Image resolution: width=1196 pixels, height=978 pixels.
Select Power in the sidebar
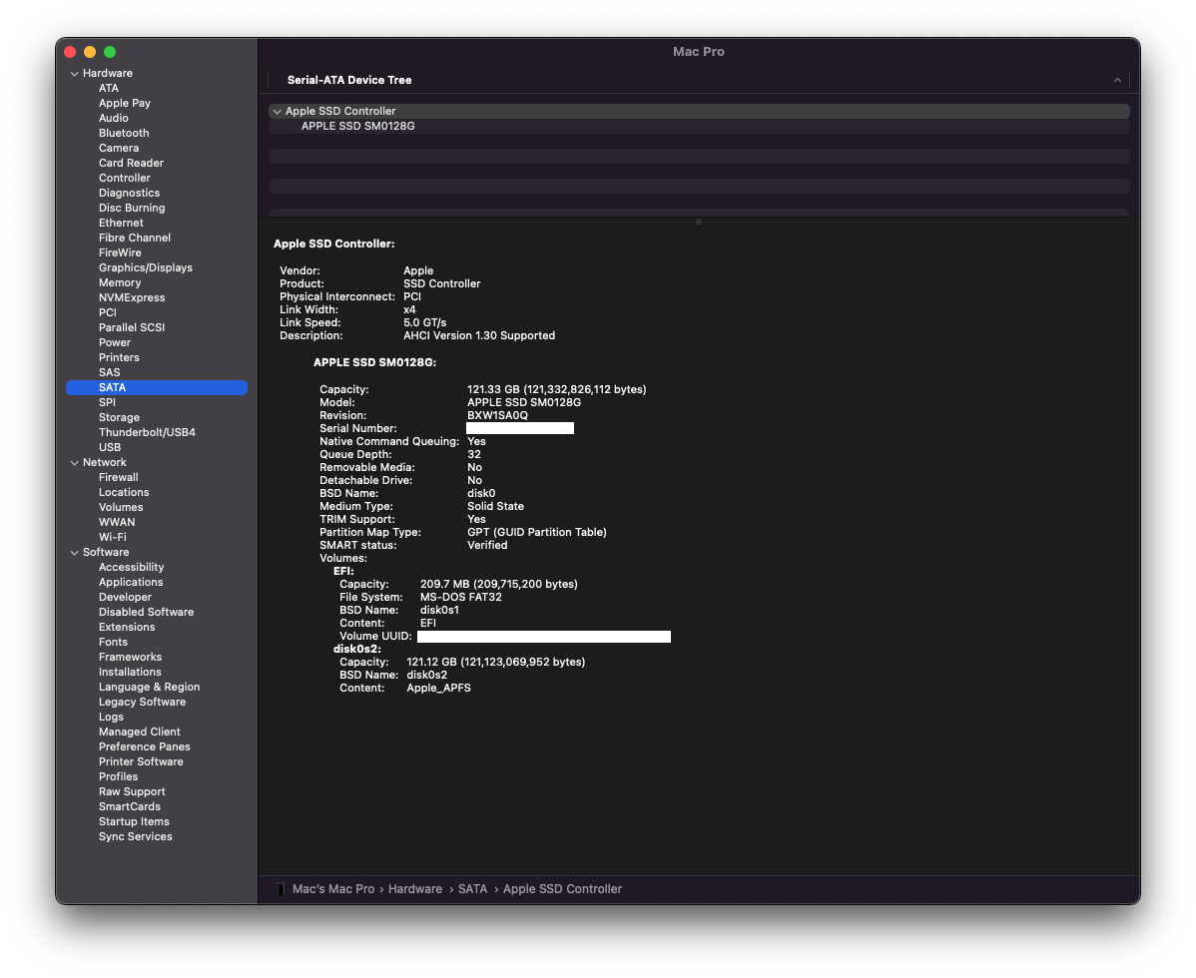pos(115,342)
